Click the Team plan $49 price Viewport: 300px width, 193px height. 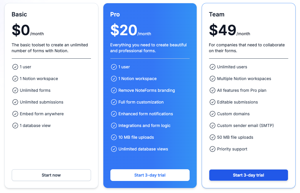(223, 30)
